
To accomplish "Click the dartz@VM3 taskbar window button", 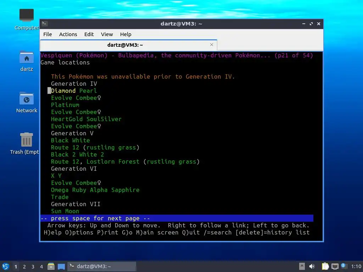I will point(102,266).
